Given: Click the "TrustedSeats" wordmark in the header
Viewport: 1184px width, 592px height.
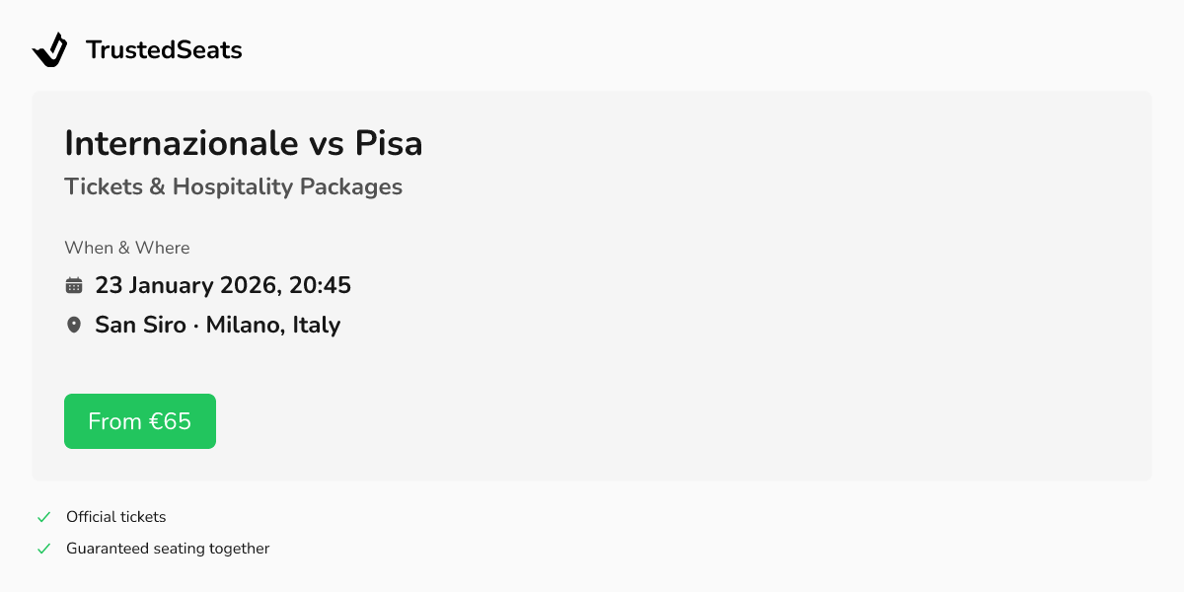Looking at the screenshot, I should 164,49.
